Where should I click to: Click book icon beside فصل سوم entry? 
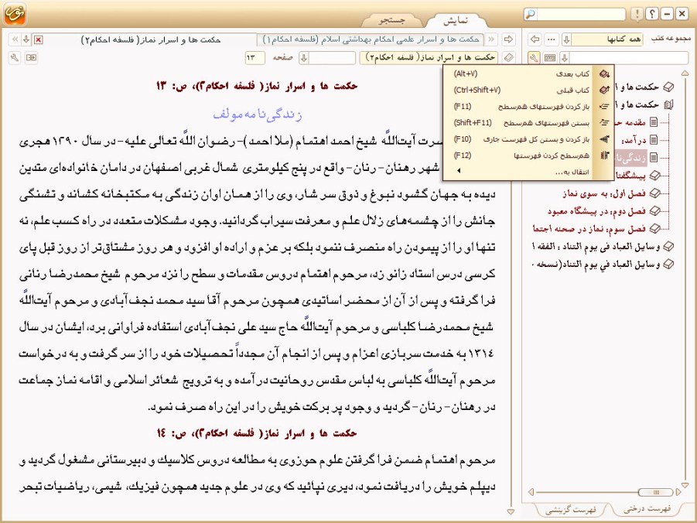(654, 228)
